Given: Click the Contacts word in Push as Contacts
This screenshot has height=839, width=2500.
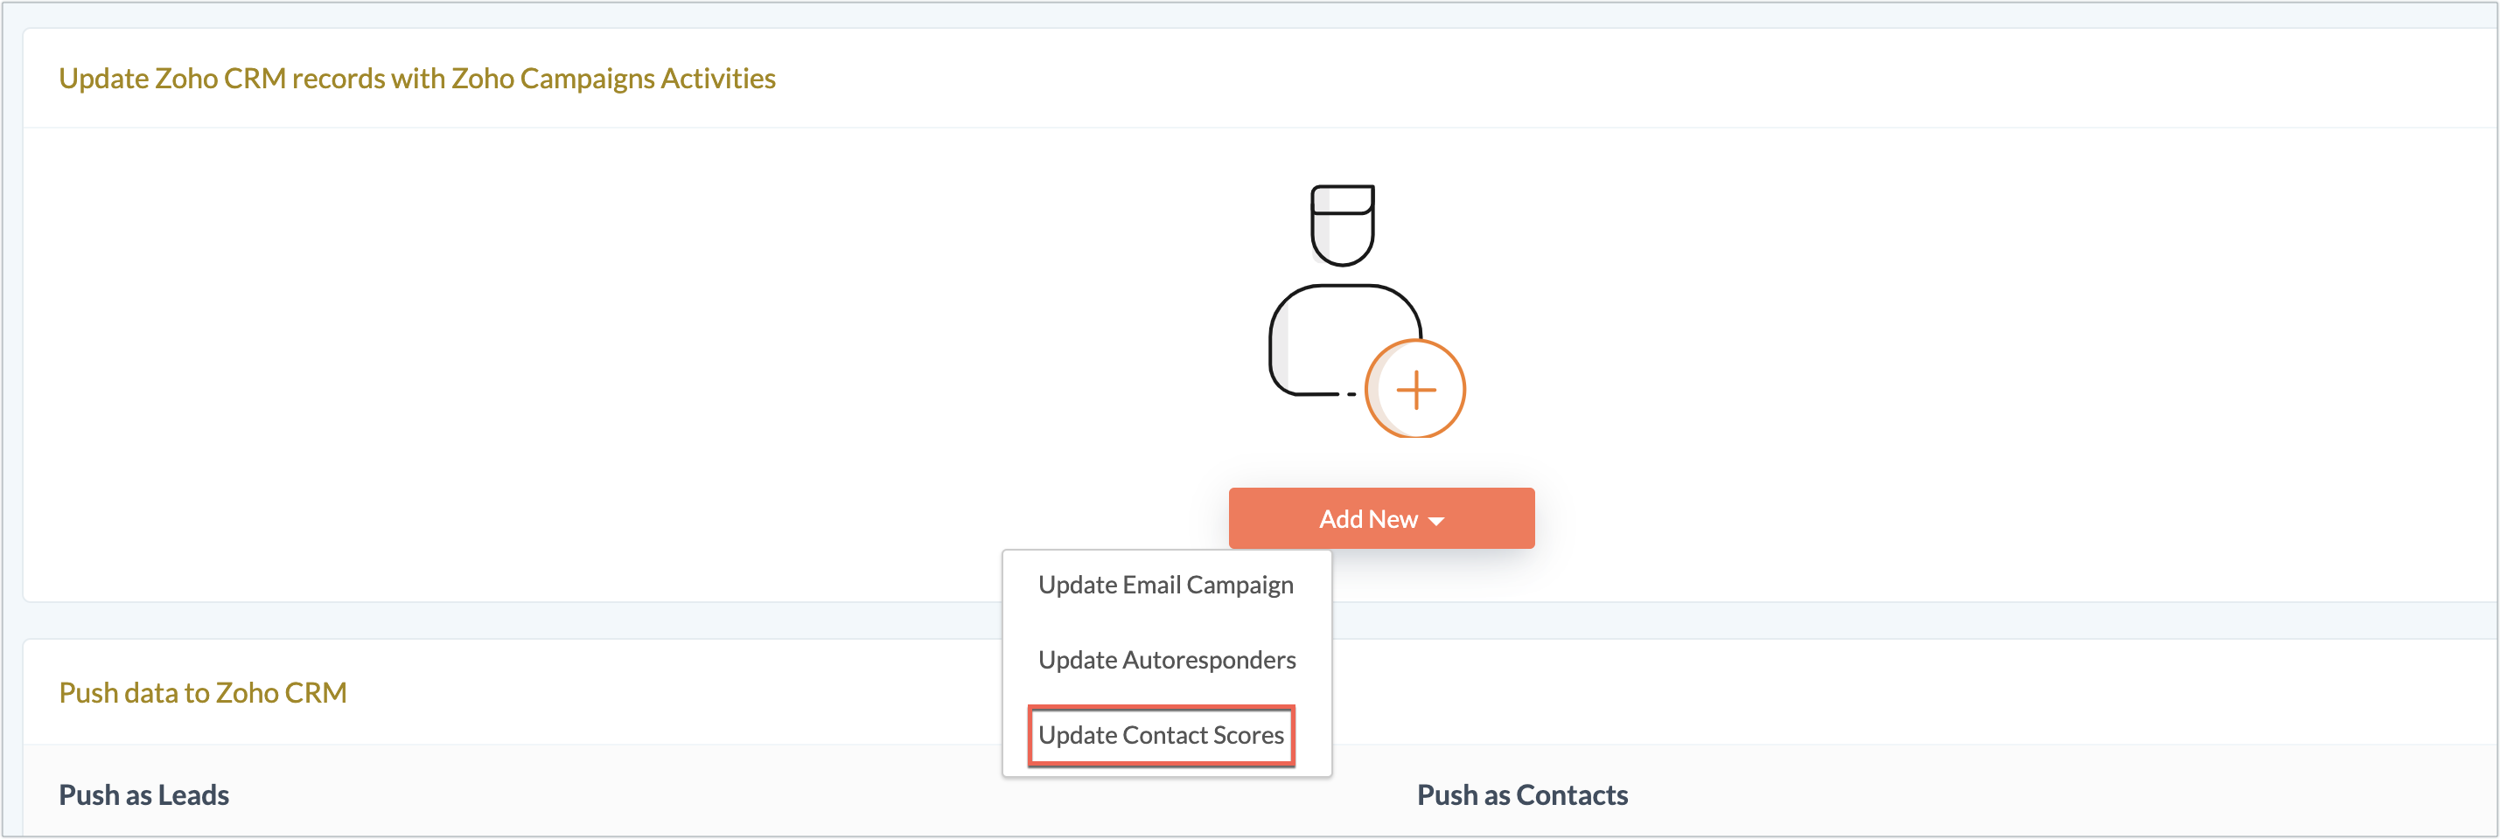Looking at the screenshot, I should pos(1571,794).
